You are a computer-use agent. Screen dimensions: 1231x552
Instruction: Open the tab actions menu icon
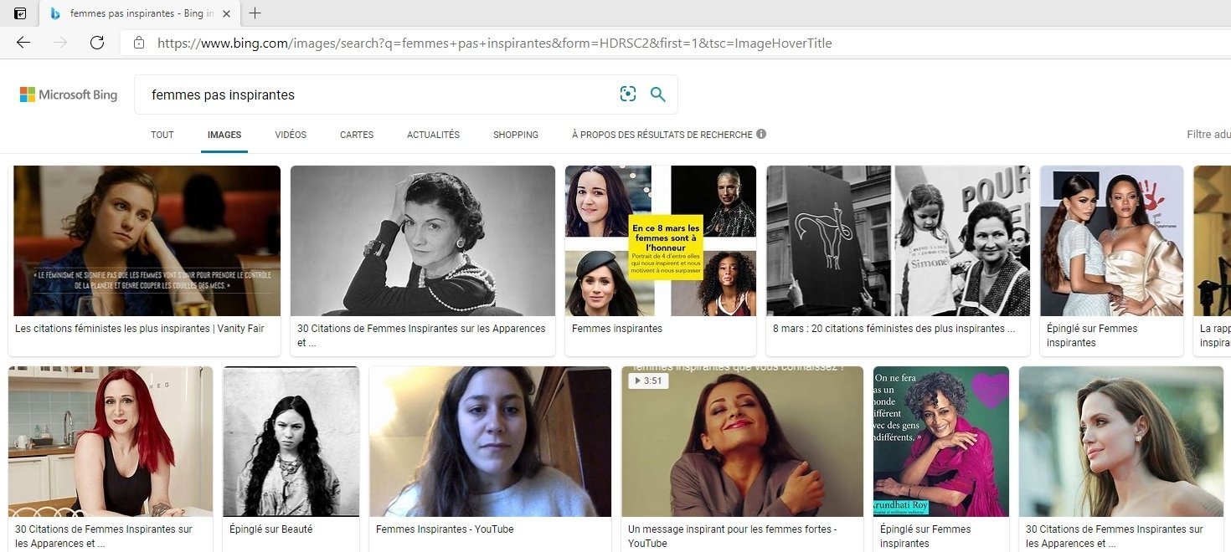pos(20,13)
